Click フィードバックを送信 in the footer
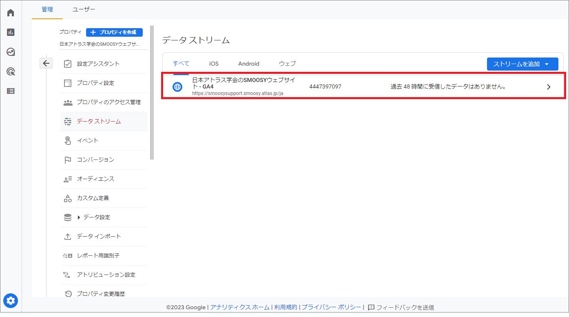The width and height of the screenshot is (569, 317). pyautogui.click(x=405, y=307)
